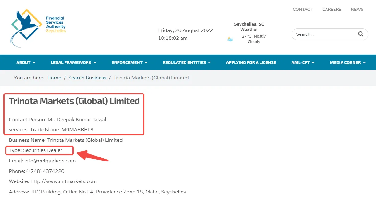This screenshot has height=207, width=376.
Task: Open the NEWS link in header
Action: tap(357, 10)
